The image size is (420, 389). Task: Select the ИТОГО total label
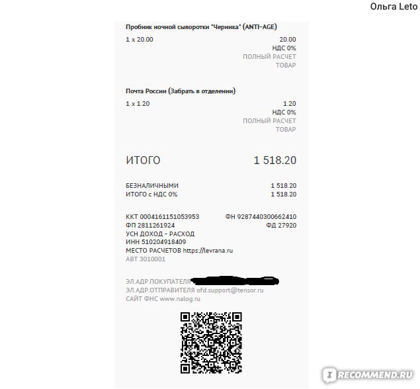click(x=143, y=160)
